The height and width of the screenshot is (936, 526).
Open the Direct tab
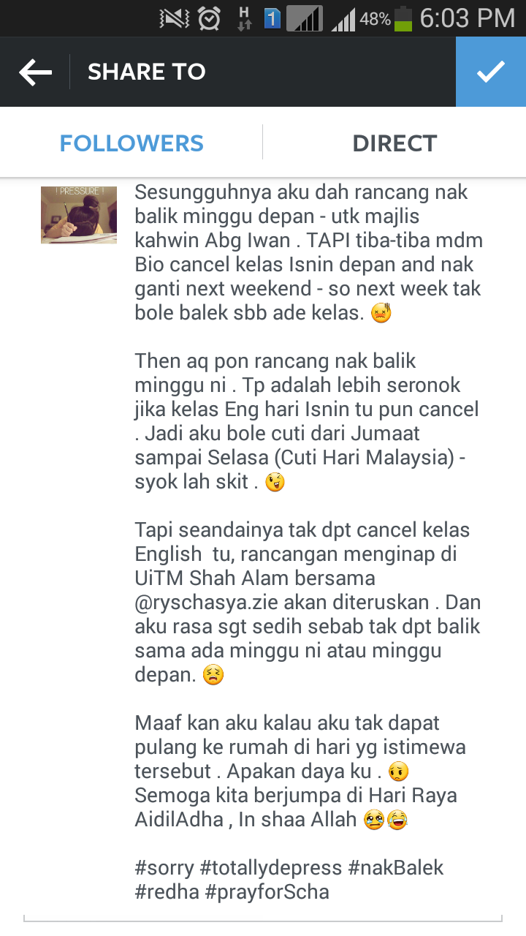click(394, 143)
